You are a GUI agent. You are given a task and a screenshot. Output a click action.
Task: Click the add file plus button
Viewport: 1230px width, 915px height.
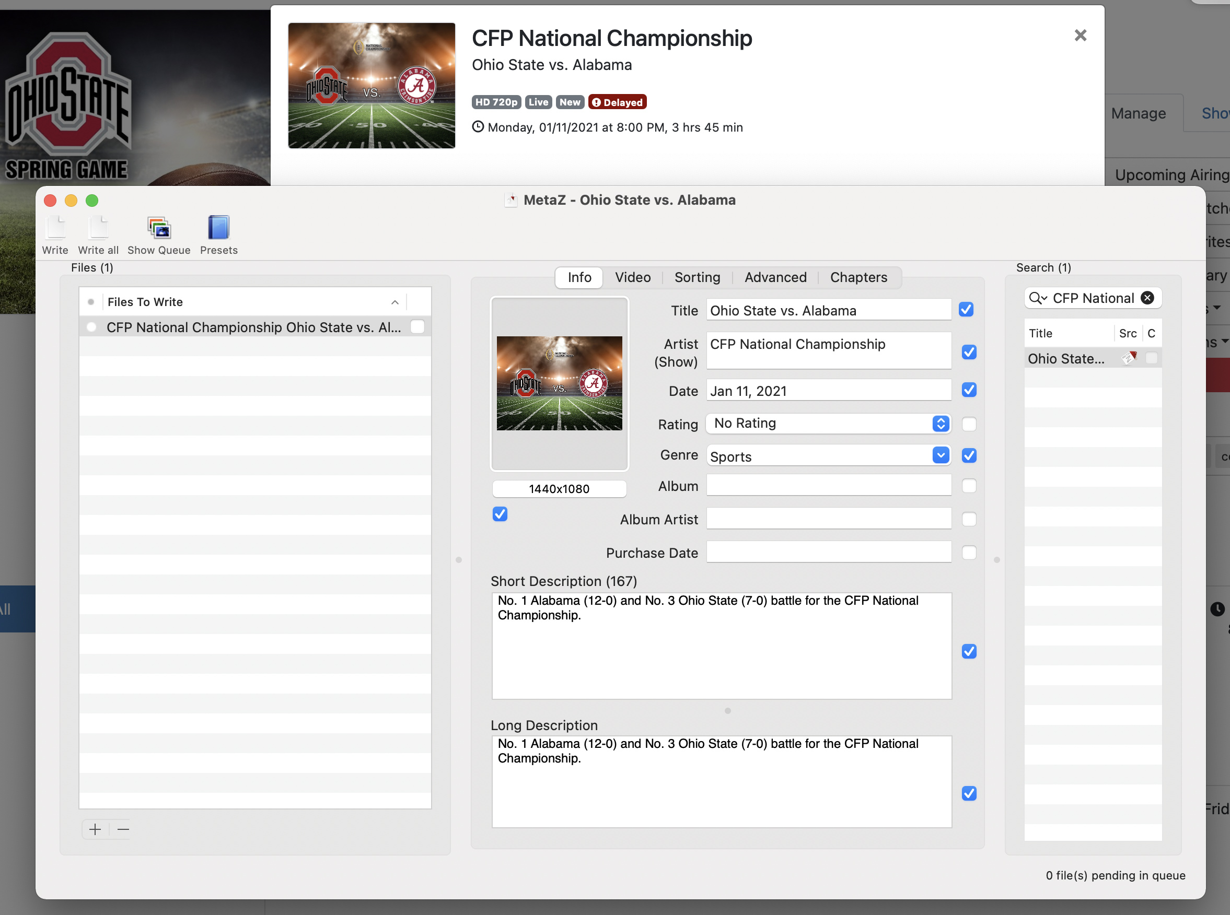point(95,829)
